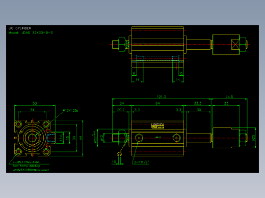Click the M10X1.25p thread callout
The image size is (265, 198).
tap(71, 110)
